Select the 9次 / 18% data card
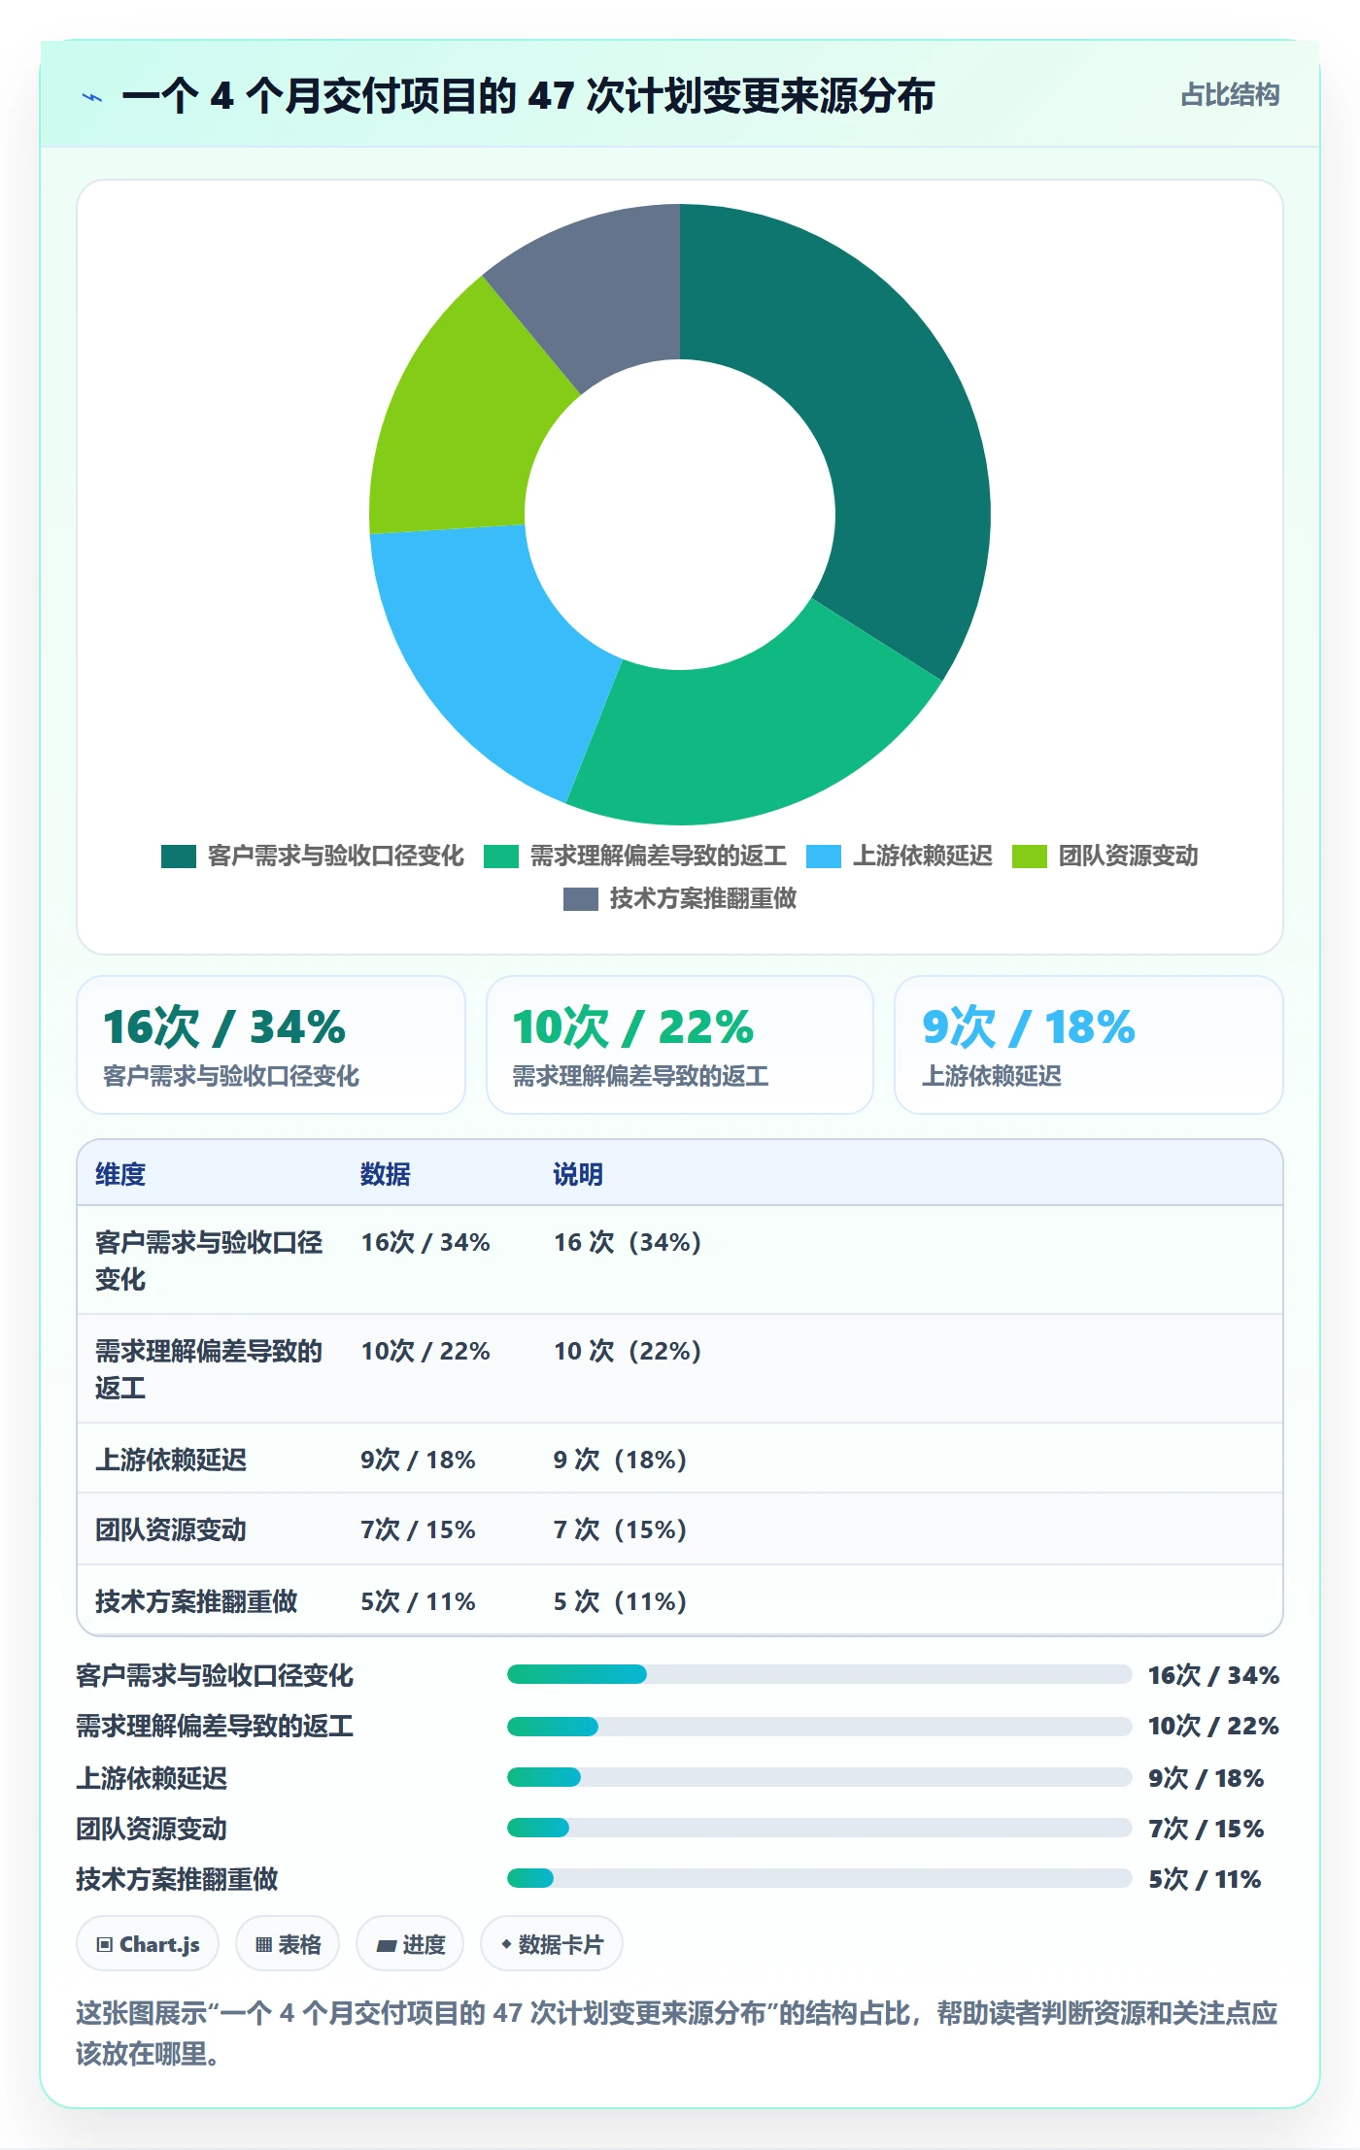 coord(1089,1045)
